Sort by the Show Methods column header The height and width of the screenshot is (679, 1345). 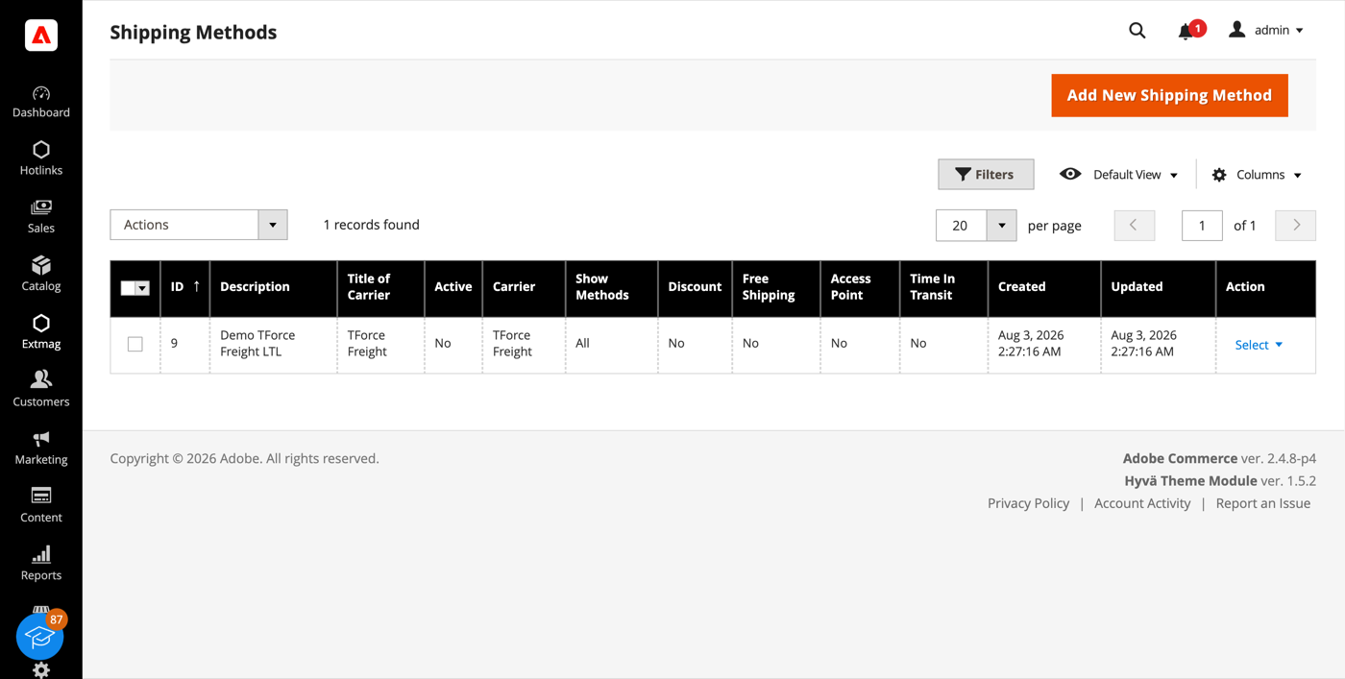click(x=612, y=287)
